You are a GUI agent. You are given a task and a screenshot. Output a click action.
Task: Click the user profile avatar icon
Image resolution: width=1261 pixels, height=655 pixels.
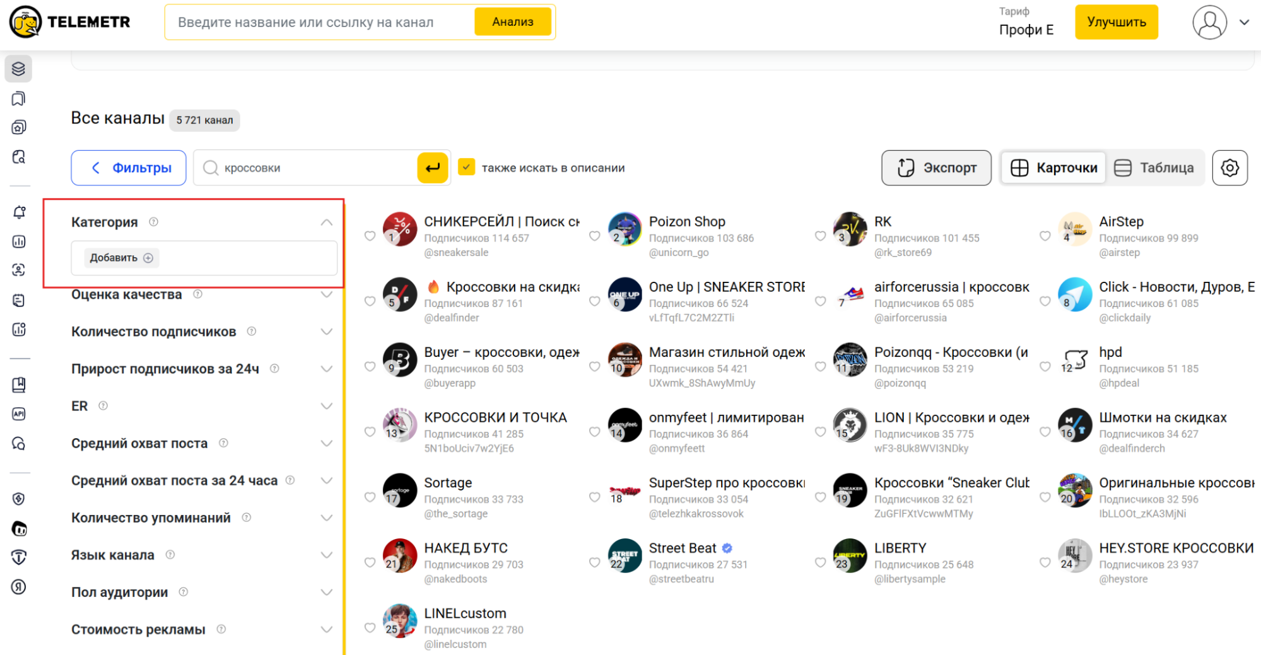[1209, 23]
